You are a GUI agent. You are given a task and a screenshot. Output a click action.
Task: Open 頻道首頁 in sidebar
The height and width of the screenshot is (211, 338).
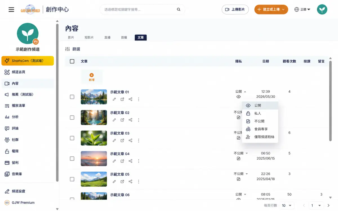click(x=28, y=72)
